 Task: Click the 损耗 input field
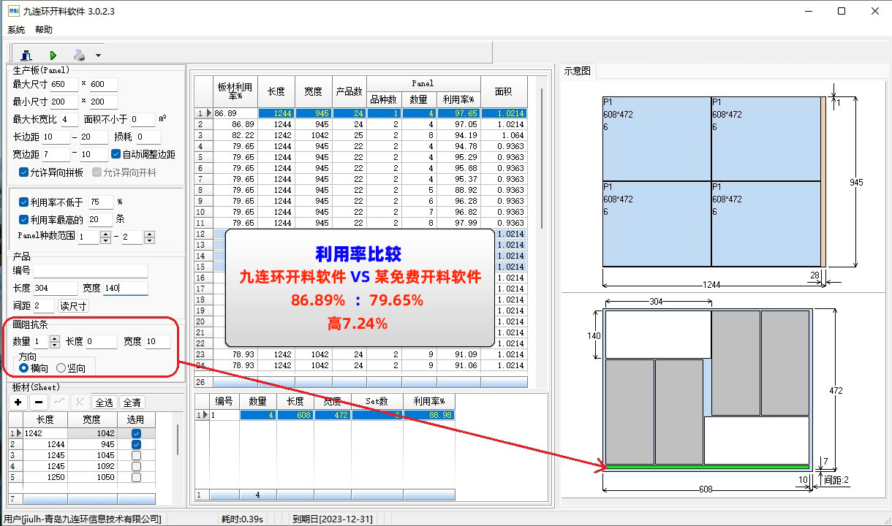pyautogui.click(x=147, y=137)
